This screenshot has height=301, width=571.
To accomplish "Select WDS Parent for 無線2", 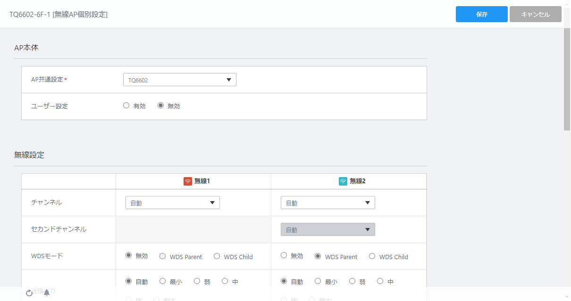I will tap(318, 256).
